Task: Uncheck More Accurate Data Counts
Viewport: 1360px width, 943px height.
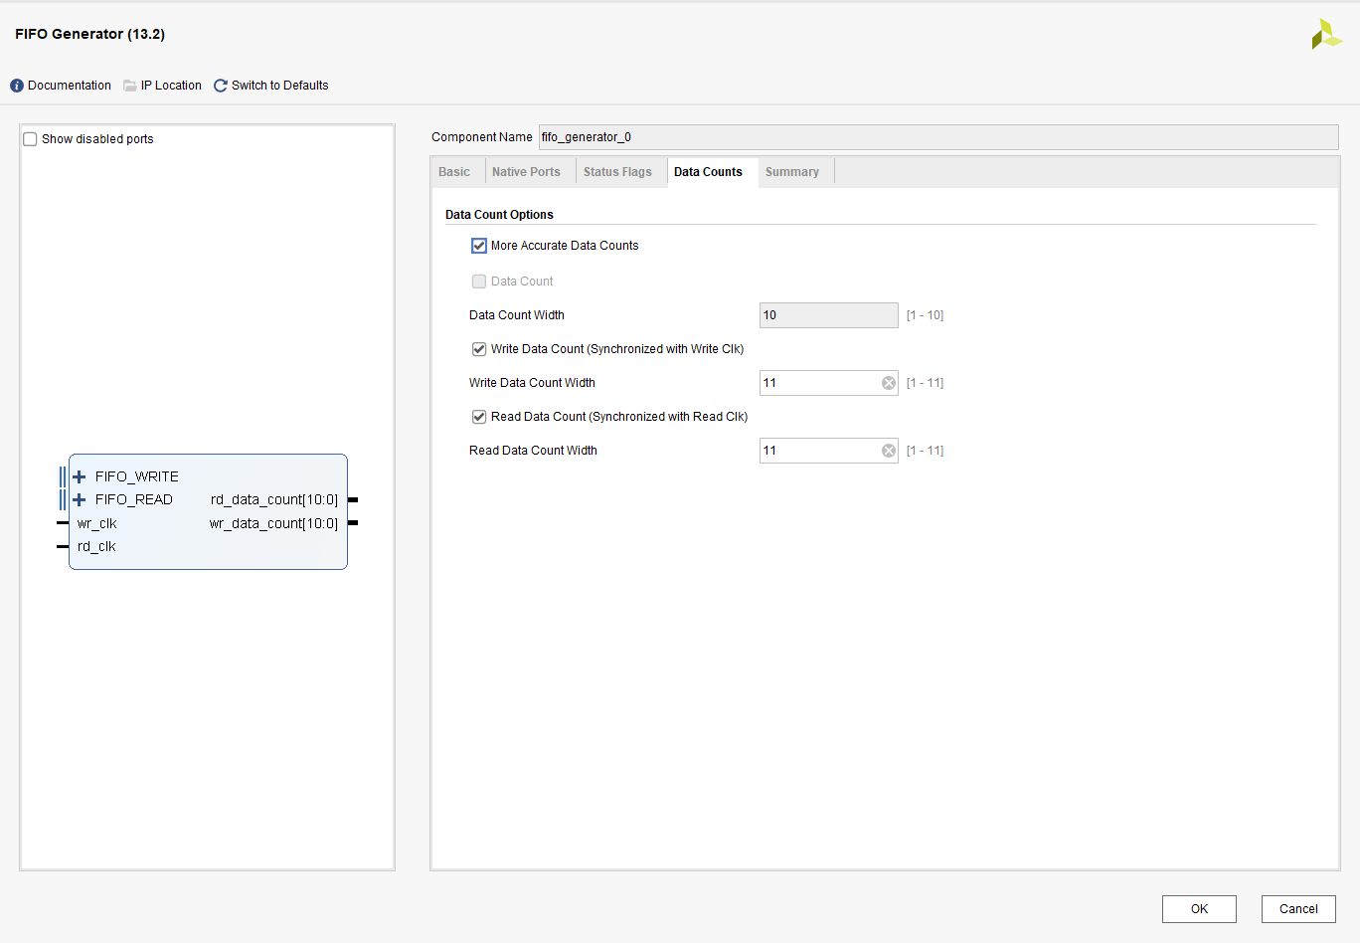Action: click(x=479, y=246)
